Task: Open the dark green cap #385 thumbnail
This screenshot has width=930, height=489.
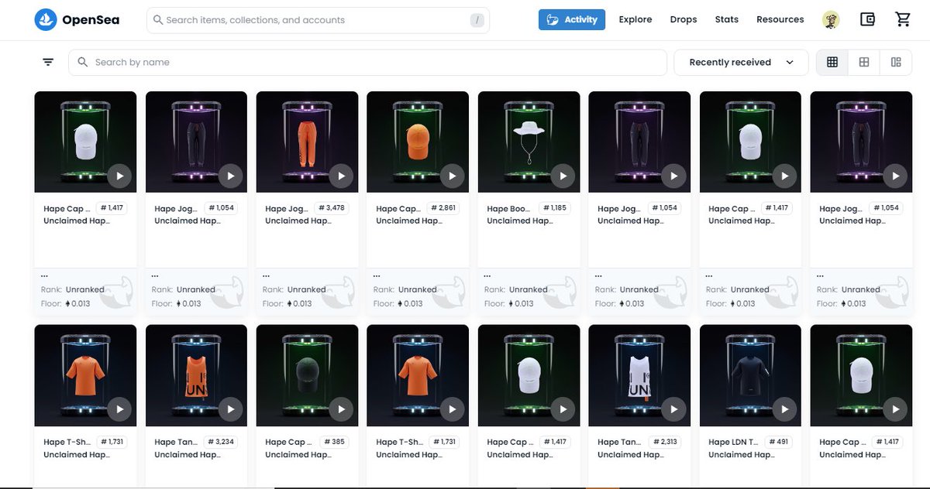Action: coord(307,375)
